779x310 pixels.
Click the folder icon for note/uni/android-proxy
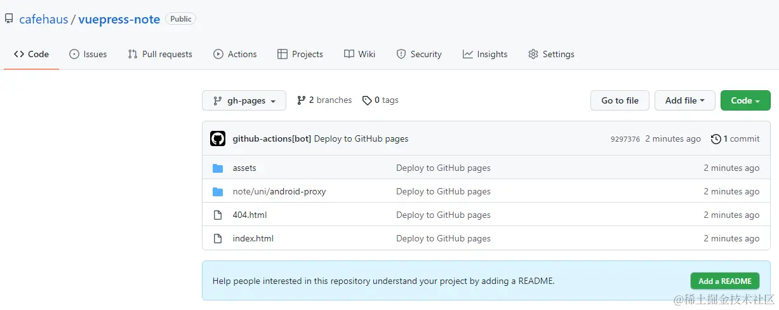218,192
